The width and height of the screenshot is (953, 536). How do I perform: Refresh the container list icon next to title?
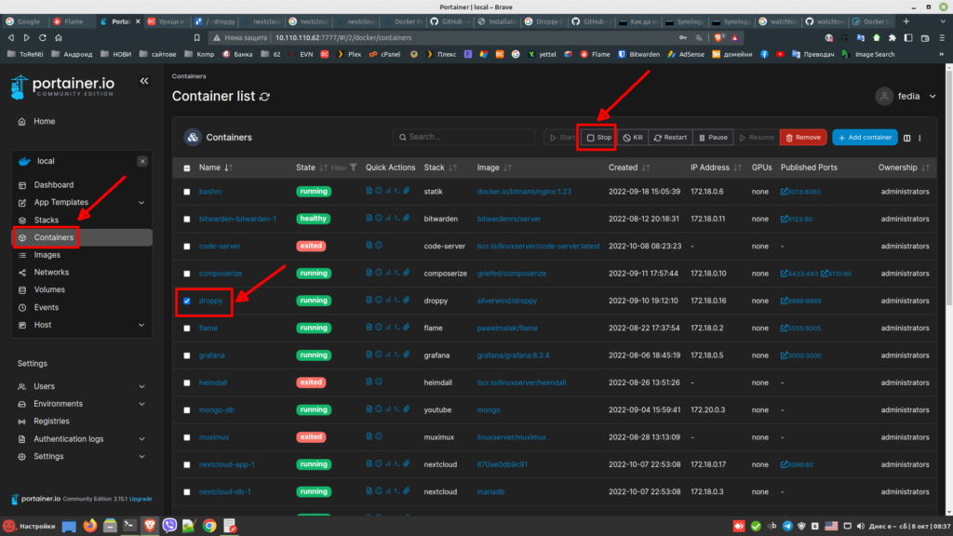264,97
